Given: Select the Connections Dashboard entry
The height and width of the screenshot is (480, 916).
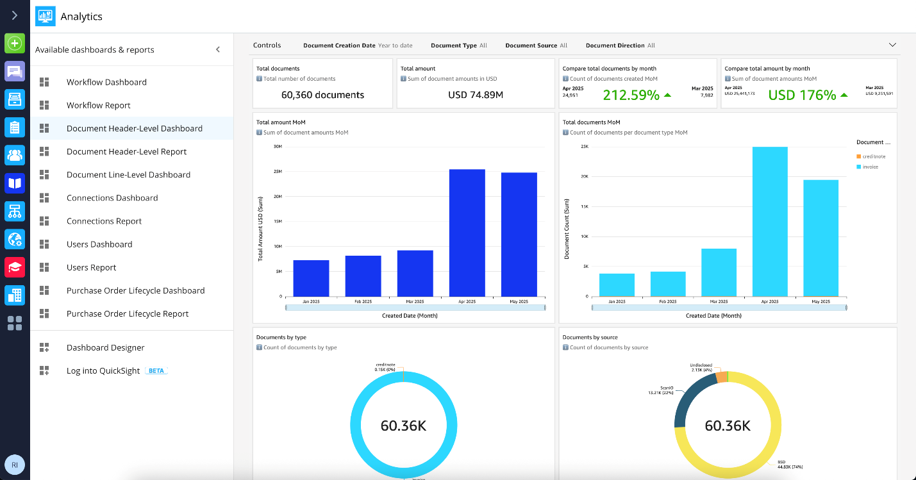Looking at the screenshot, I should pos(112,197).
